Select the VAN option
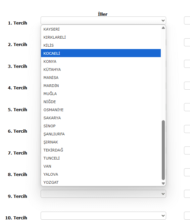The height and width of the screenshot is (220, 190). pyautogui.click(x=101, y=166)
